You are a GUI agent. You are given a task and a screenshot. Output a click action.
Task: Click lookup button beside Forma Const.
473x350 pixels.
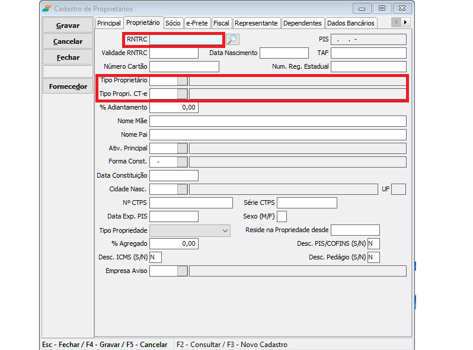tap(183, 162)
